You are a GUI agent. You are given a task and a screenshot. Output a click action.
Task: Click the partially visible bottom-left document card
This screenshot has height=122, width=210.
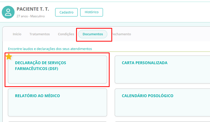pyautogui.click(x=57, y=121)
